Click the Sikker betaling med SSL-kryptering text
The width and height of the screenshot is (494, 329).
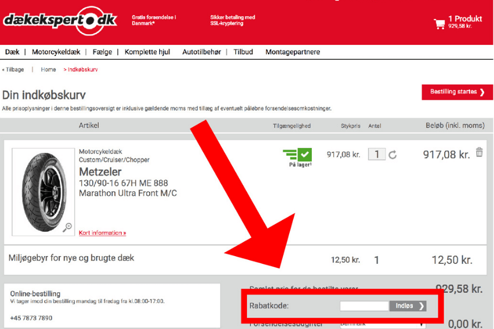233,20
